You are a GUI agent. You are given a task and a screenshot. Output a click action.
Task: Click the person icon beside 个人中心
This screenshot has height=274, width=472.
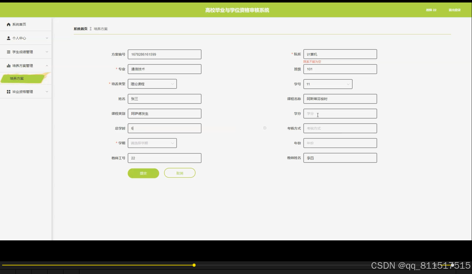pos(9,38)
